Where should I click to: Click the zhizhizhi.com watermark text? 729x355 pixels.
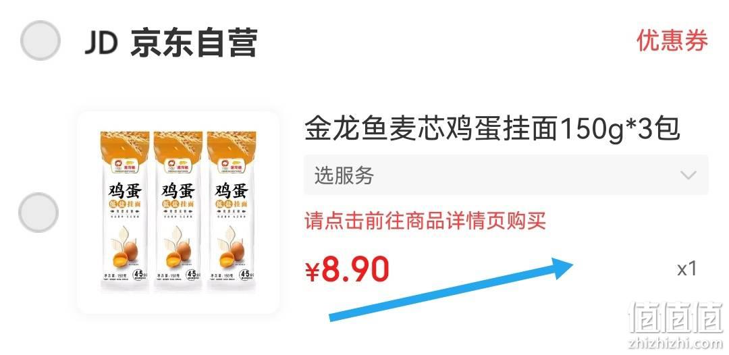676,343
